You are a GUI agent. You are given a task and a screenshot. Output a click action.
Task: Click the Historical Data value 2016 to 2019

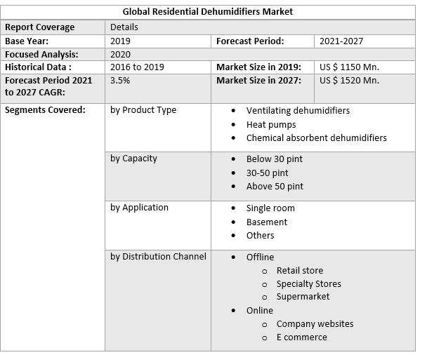(139, 67)
